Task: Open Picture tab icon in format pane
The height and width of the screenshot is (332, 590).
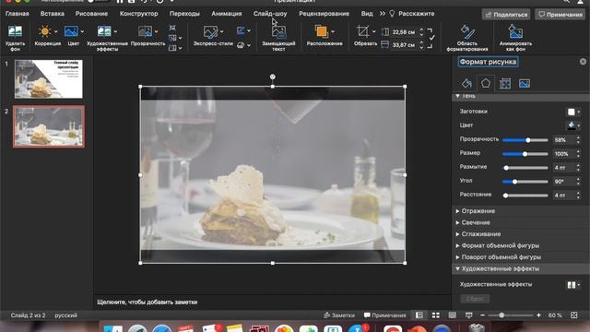Action: pyautogui.click(x=525, y=83)
